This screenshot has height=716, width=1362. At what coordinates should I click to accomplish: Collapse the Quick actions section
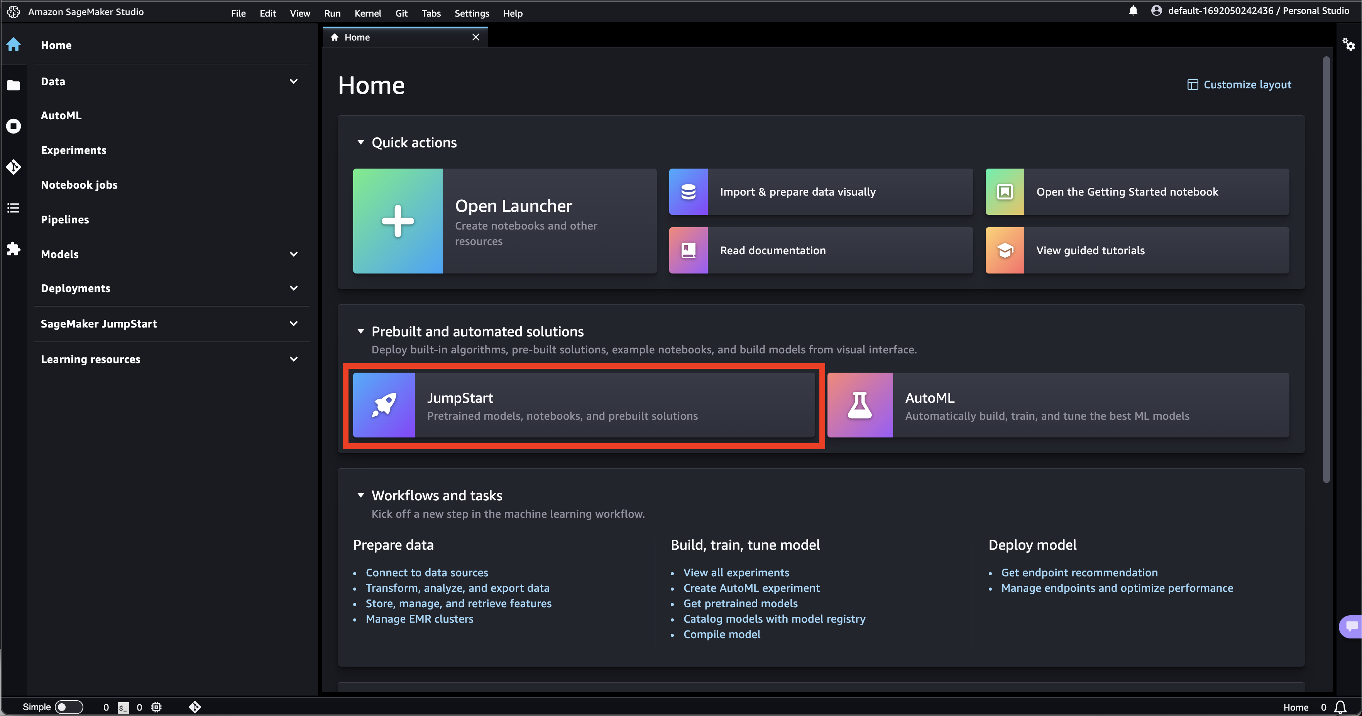360,143
